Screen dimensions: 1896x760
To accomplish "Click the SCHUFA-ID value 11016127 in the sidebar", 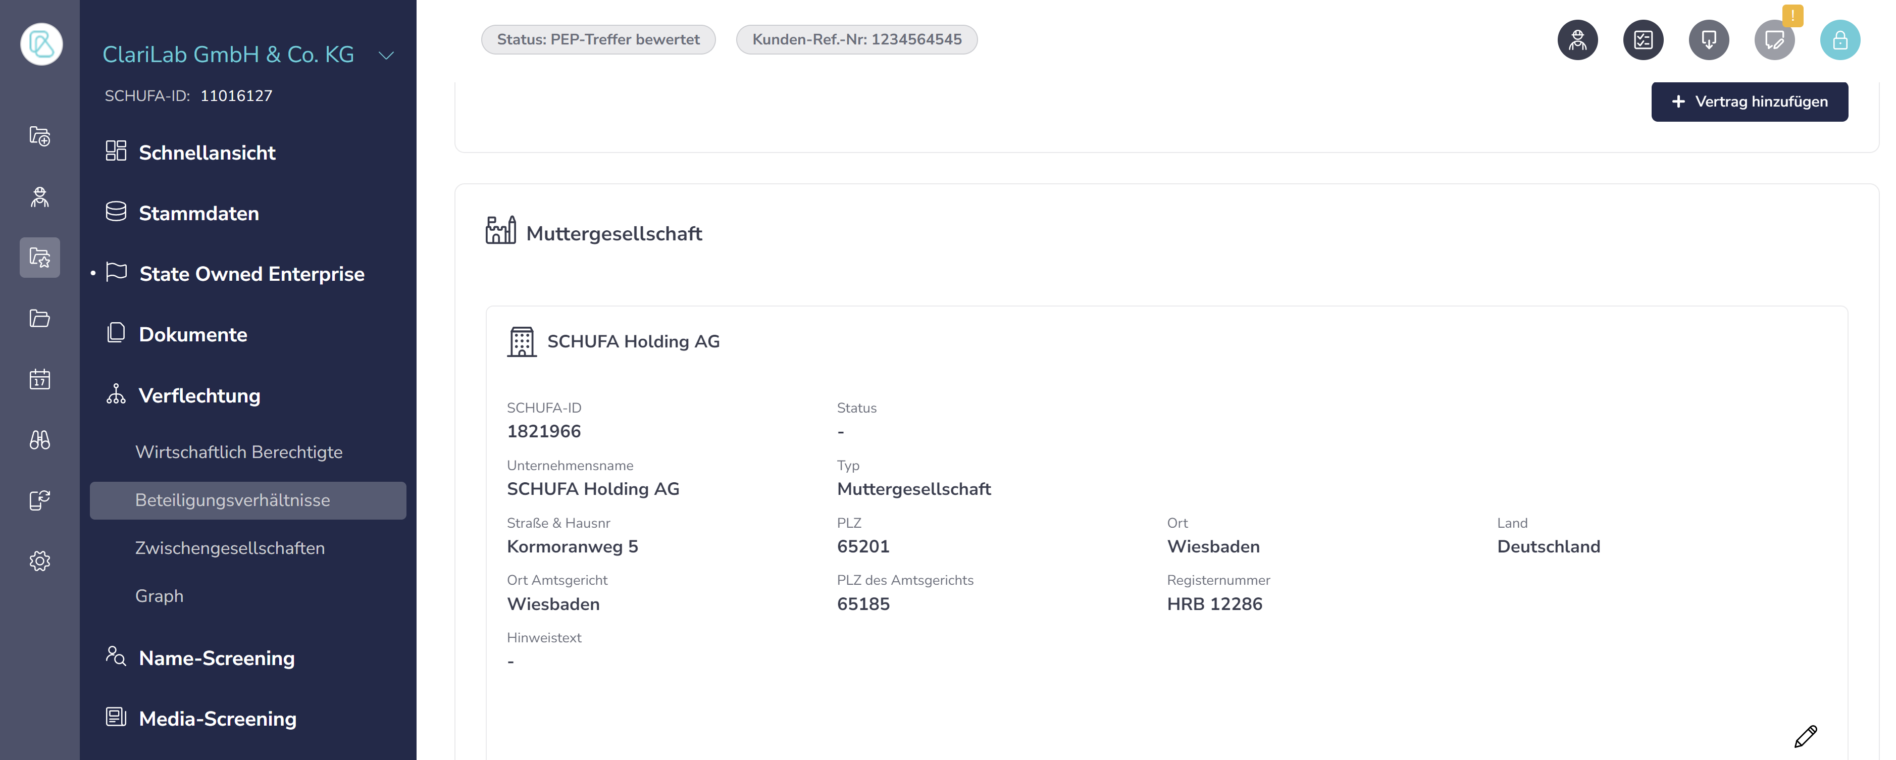I will click(236, 96).
